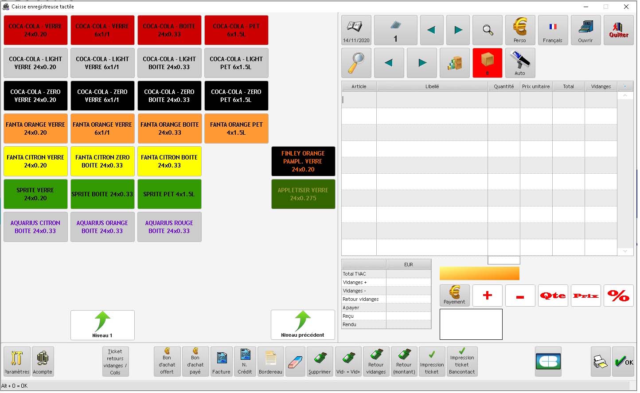Open the Bordereau document button
640x393 pixels.
tap(270, 362)
